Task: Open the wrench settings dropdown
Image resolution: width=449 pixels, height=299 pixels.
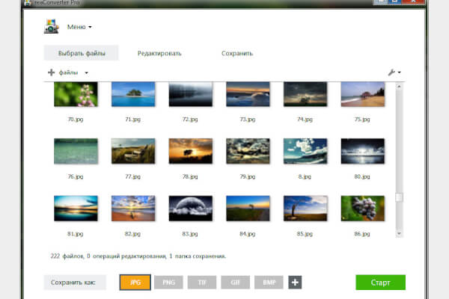Action: tap(394, 73)
